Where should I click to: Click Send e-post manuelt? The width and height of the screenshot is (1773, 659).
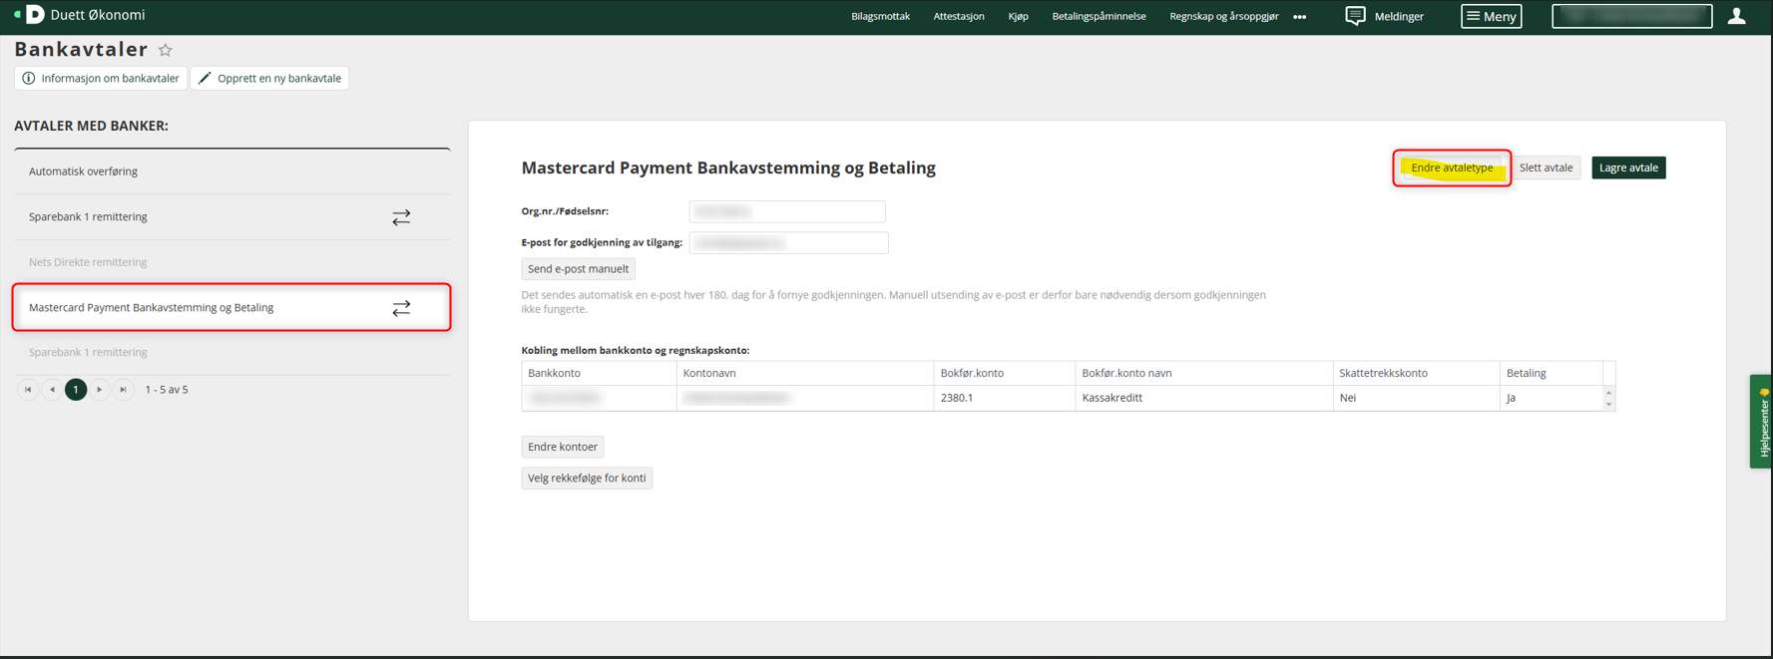578,269
